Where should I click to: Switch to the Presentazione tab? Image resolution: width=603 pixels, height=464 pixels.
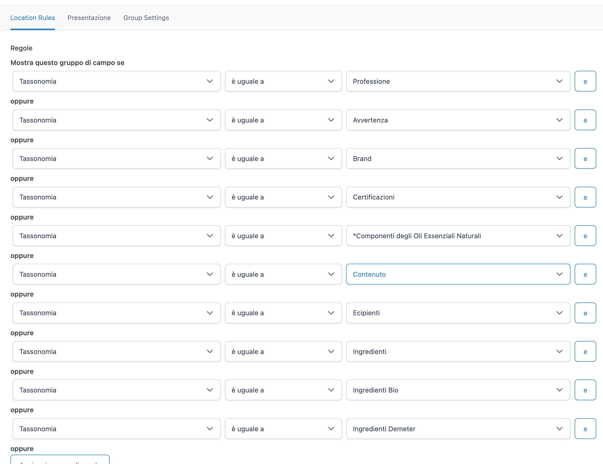89,18
